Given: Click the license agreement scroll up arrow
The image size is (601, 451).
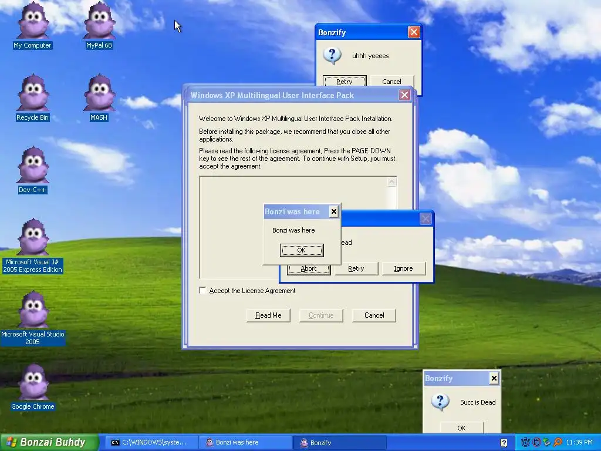Looking at the screenshot, I should pos(391,182).
